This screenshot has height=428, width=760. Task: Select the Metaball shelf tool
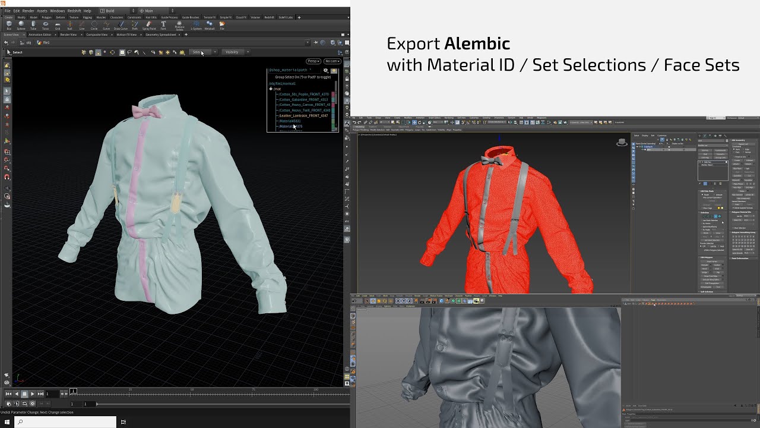tap(210, 26)
